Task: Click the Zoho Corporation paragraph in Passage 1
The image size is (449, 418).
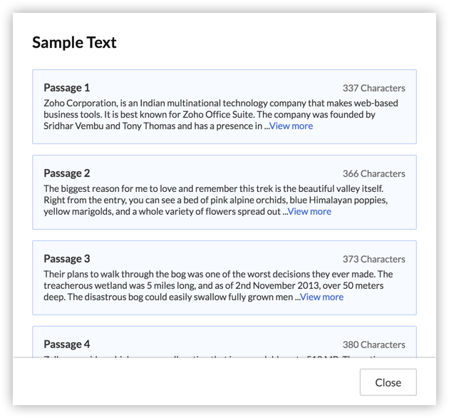Action: [214, 115]
